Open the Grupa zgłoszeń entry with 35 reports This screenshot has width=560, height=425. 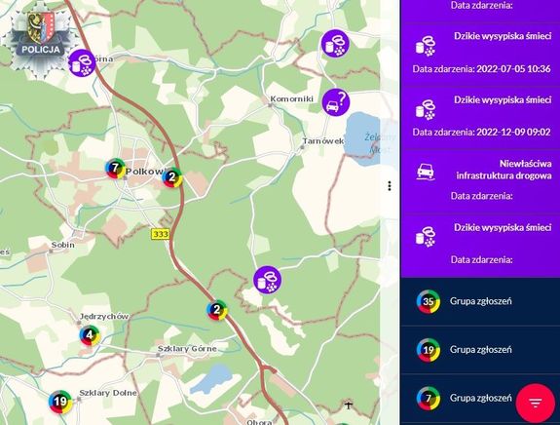(x=480, y=301)
